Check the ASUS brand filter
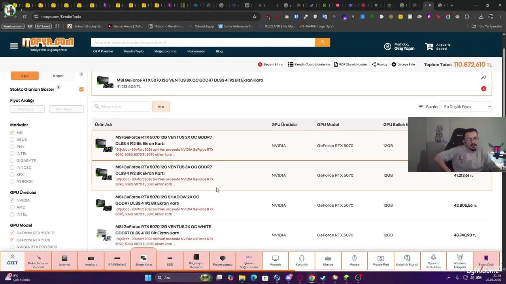 (12, 140)
